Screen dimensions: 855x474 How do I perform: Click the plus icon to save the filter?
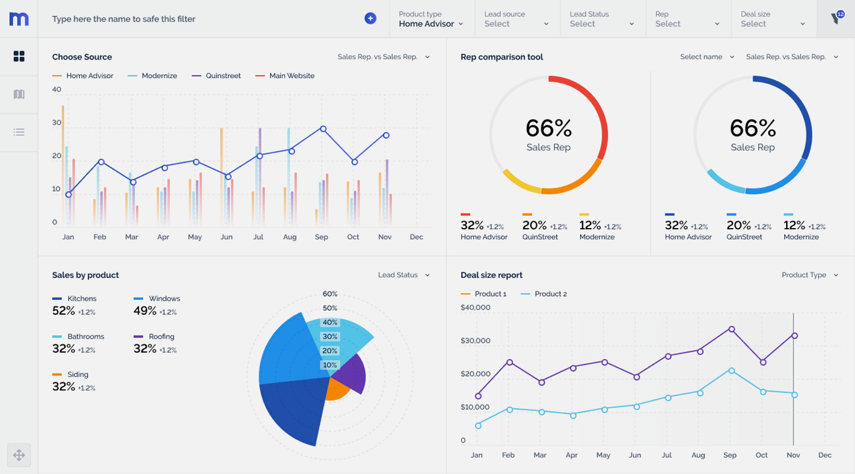pos(370,18)
